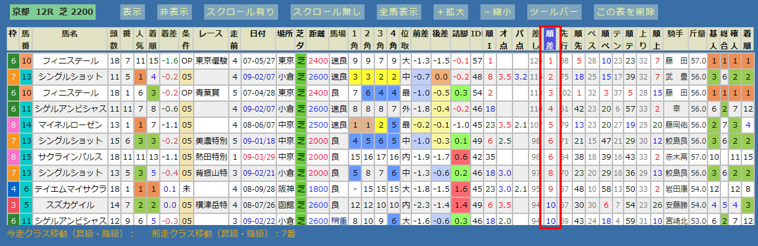Viewport: 758px width, 246px height.
Task: Click the highlighted 順差 column header
Action: click(x=550, y=39)
